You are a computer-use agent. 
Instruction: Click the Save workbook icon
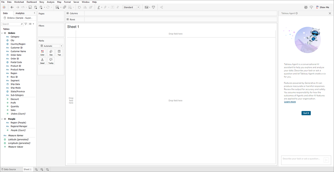pos(30,7)
